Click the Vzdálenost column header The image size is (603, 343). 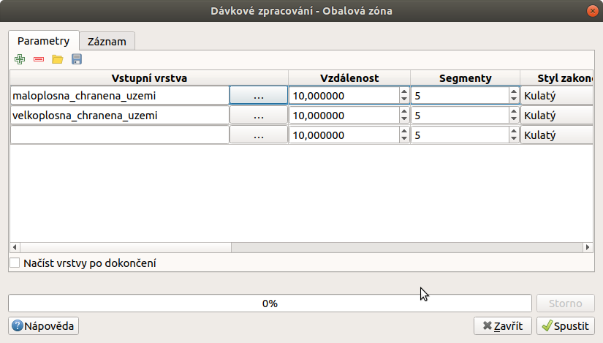(x=349, y=78)
